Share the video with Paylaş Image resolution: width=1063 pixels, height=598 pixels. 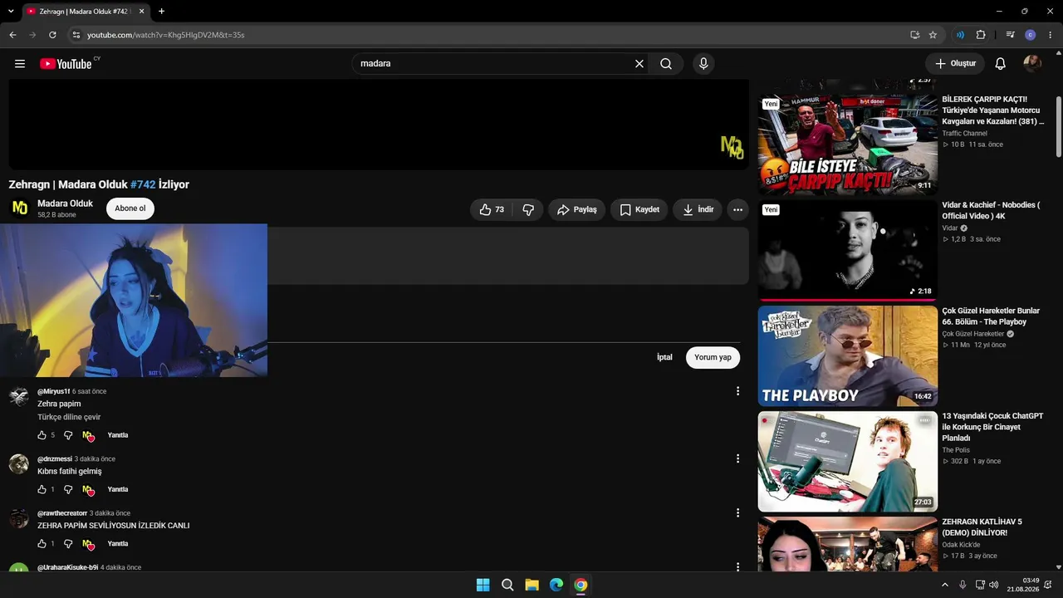pos(576,210)
